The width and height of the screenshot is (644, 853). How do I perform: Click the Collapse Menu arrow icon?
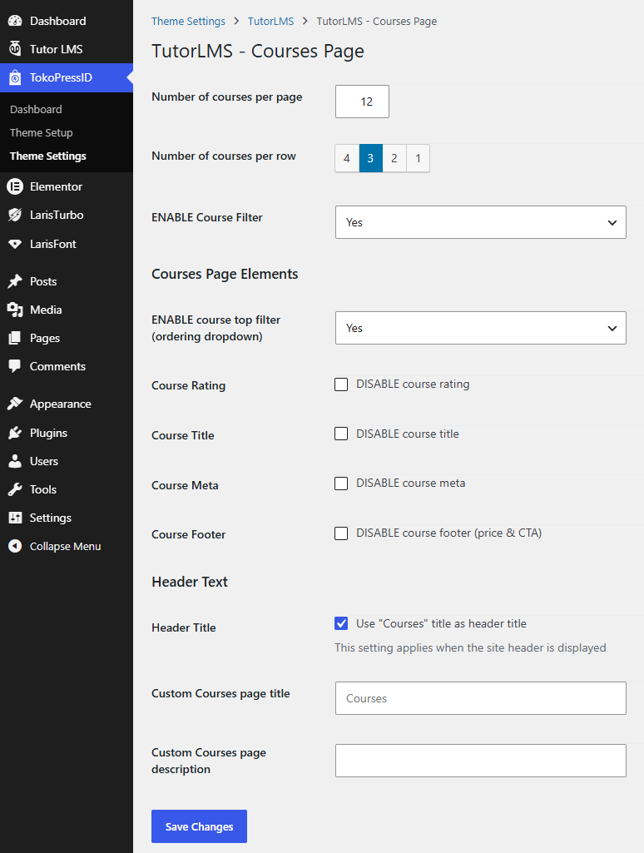tap(15, 546)
